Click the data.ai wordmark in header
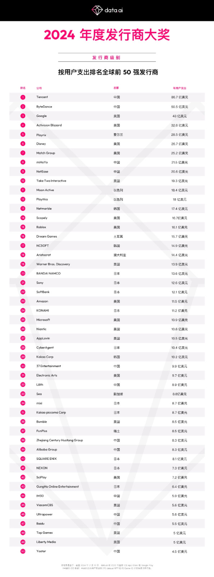 coord(114,10)
